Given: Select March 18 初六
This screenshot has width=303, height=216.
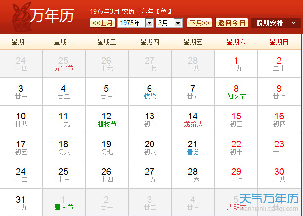Looking at the screenshot, I should [64, 147].
